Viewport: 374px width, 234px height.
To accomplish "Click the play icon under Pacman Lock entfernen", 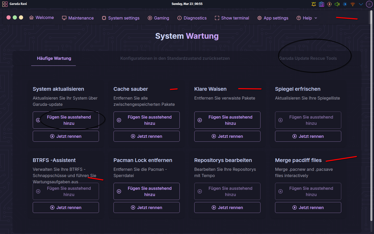I will pos(133,207).
